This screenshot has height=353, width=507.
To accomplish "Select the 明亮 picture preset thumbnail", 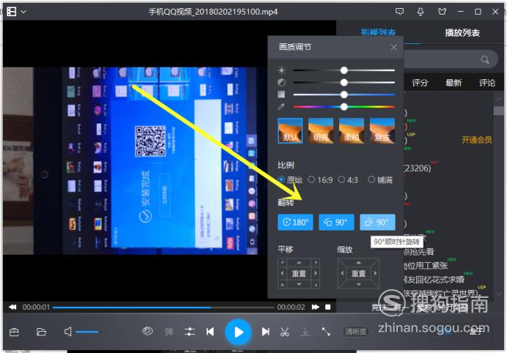I will [x=321, y=131].
